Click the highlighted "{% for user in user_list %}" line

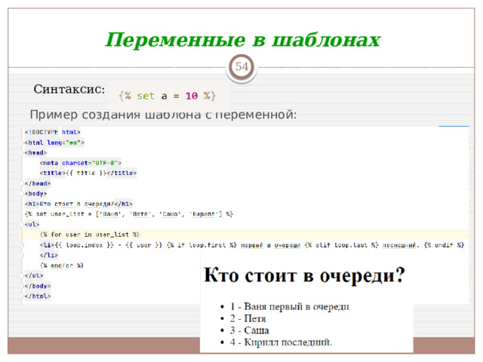point(90,235)
